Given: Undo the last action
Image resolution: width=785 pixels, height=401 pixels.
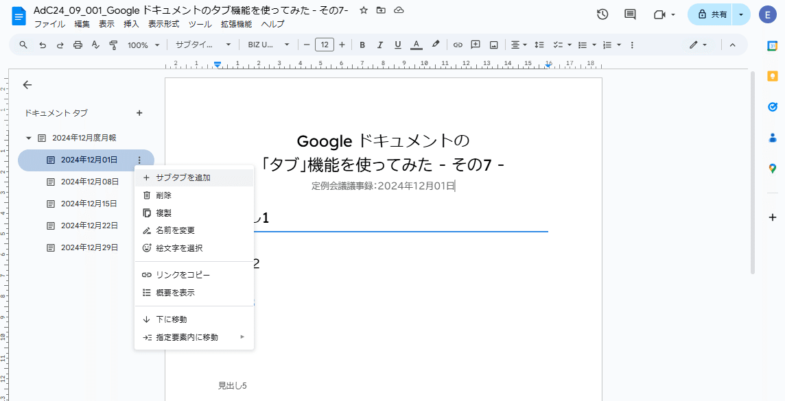Looking at the screenshot, I should tap(43, 45).
